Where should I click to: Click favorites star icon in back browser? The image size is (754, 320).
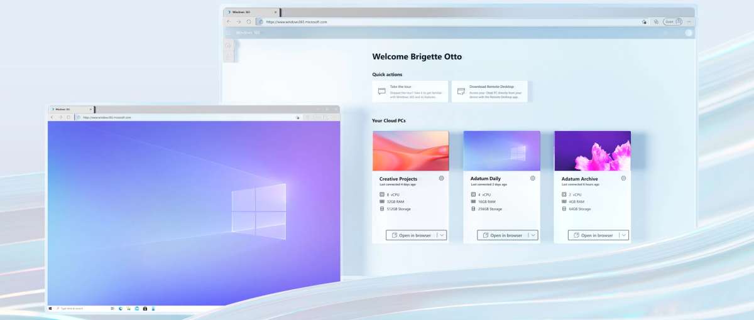point(644,21)
